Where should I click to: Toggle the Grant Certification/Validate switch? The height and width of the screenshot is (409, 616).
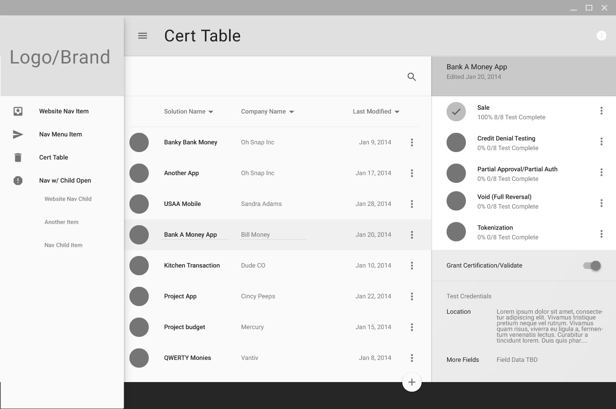592,266
